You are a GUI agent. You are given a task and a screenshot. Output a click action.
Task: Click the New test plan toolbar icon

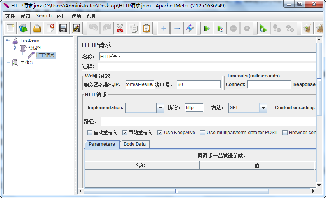coord(10,28)
